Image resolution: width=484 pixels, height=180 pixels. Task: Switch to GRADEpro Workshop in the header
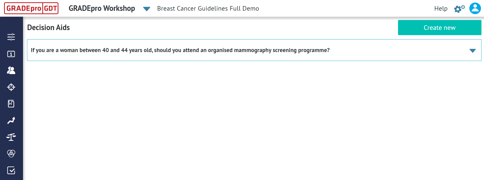coord(101,8)
